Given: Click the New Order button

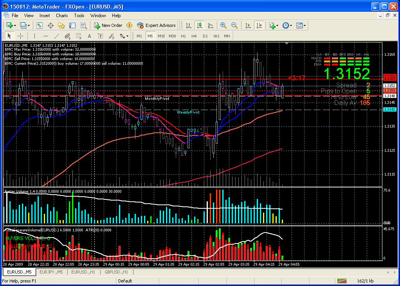Looking at the screenshot, I should 108,25.
